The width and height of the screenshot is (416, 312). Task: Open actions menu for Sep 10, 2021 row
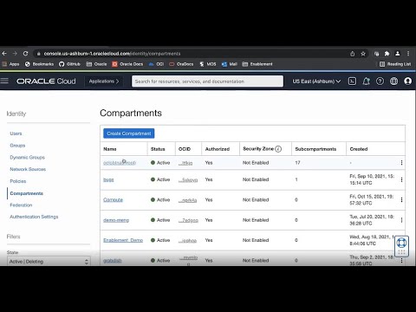pos(401,179)
